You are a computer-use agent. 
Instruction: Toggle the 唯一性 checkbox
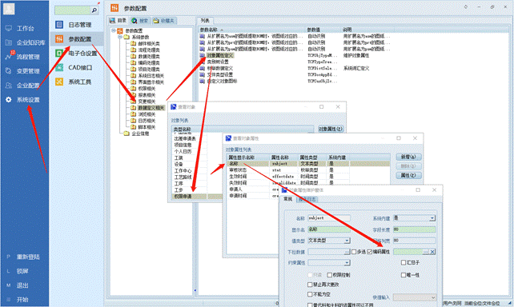404,275
